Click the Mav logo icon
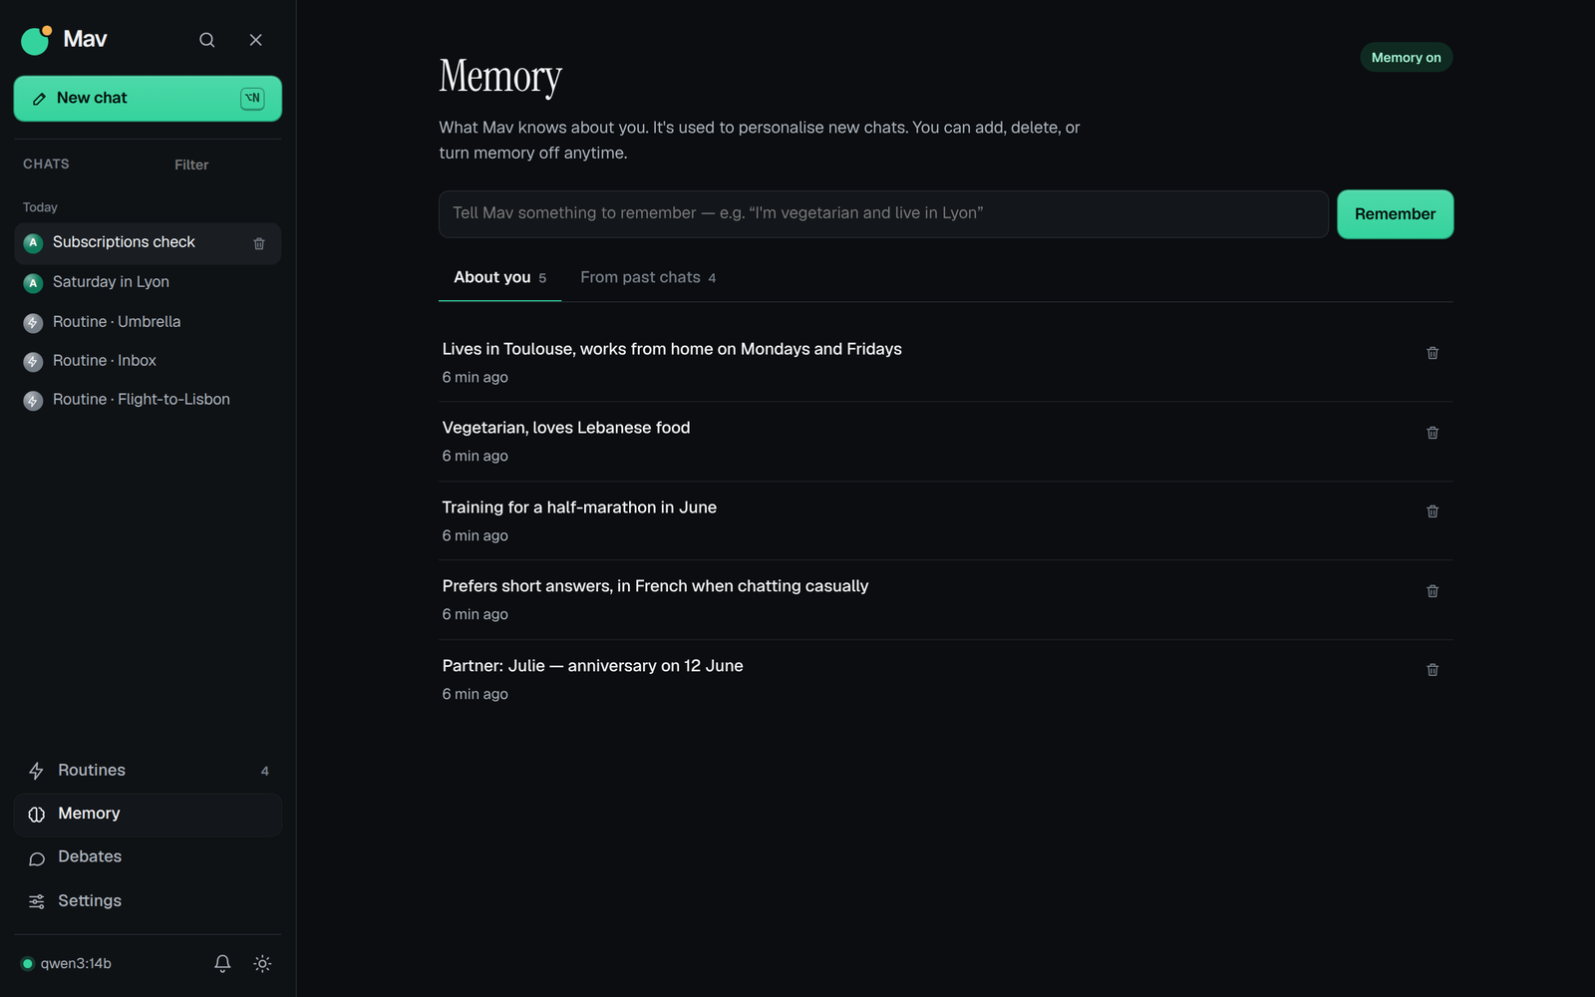Viewport: 1595px width, 997px height. coord(36,40)
